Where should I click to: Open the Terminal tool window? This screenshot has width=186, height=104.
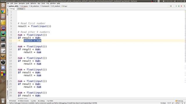tap(12, 101)
